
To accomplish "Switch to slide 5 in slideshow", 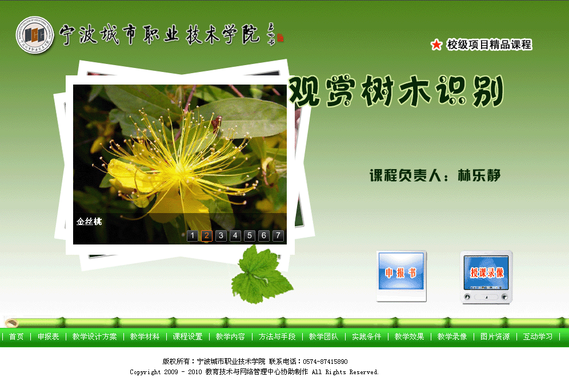I will [250, 235].
